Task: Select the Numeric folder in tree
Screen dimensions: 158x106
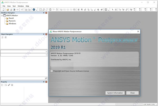Action: coord(12,21)
